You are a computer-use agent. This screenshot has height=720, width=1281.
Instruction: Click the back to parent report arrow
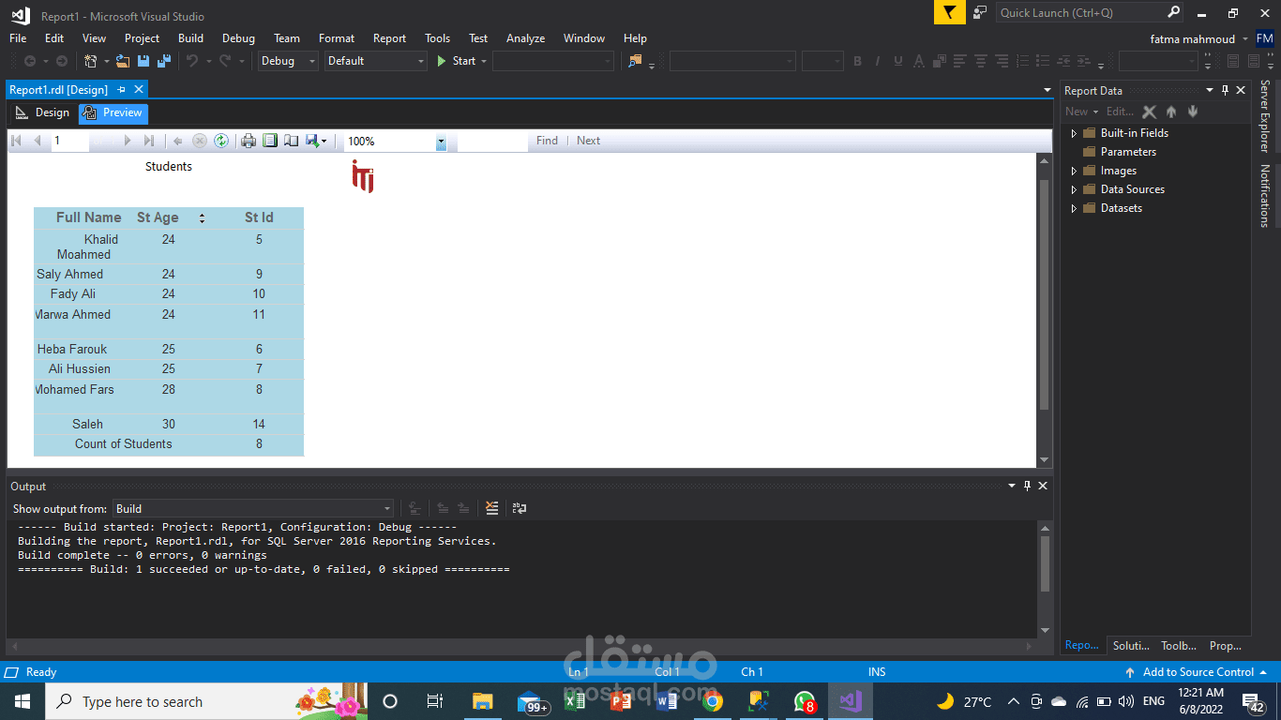tap(177, 141)
